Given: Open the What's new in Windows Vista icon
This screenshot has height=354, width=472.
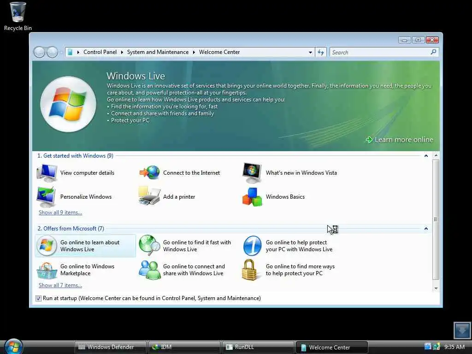Looking at the screenshot, I should pos(252,173).
